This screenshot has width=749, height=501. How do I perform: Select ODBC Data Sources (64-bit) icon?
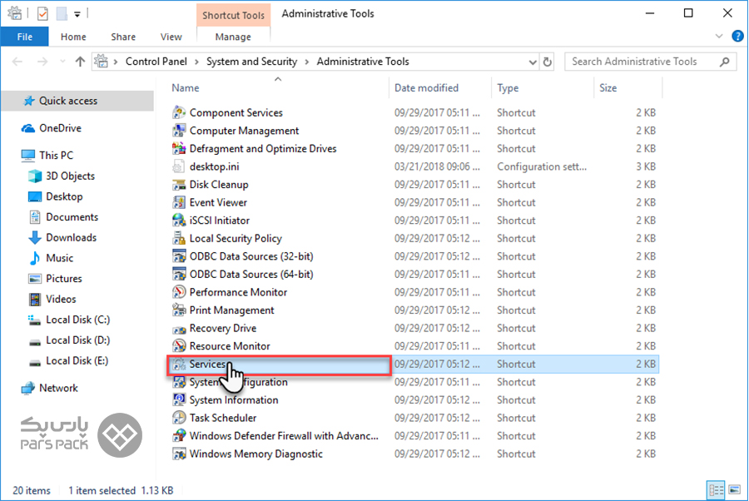pos(179,274)
